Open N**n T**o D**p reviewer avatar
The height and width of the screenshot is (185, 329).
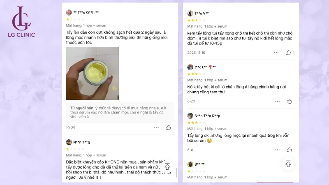pyautogui.click(x=190, y=116)
